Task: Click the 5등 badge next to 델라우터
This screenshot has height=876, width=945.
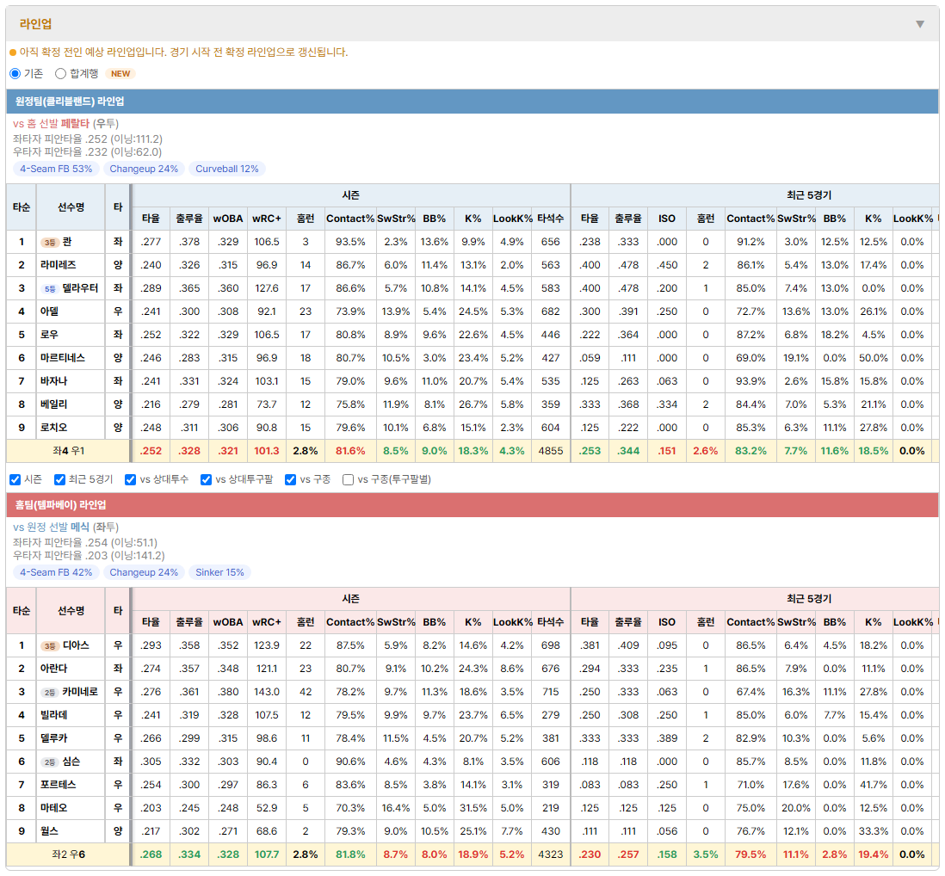Action: point(49,288)
